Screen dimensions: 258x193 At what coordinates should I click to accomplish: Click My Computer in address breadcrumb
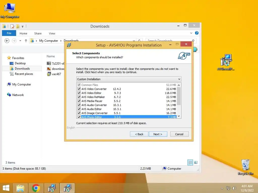(49, 41)
